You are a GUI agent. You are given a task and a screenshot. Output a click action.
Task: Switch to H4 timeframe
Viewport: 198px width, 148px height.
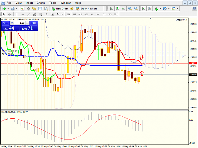[x=98, y=14]
